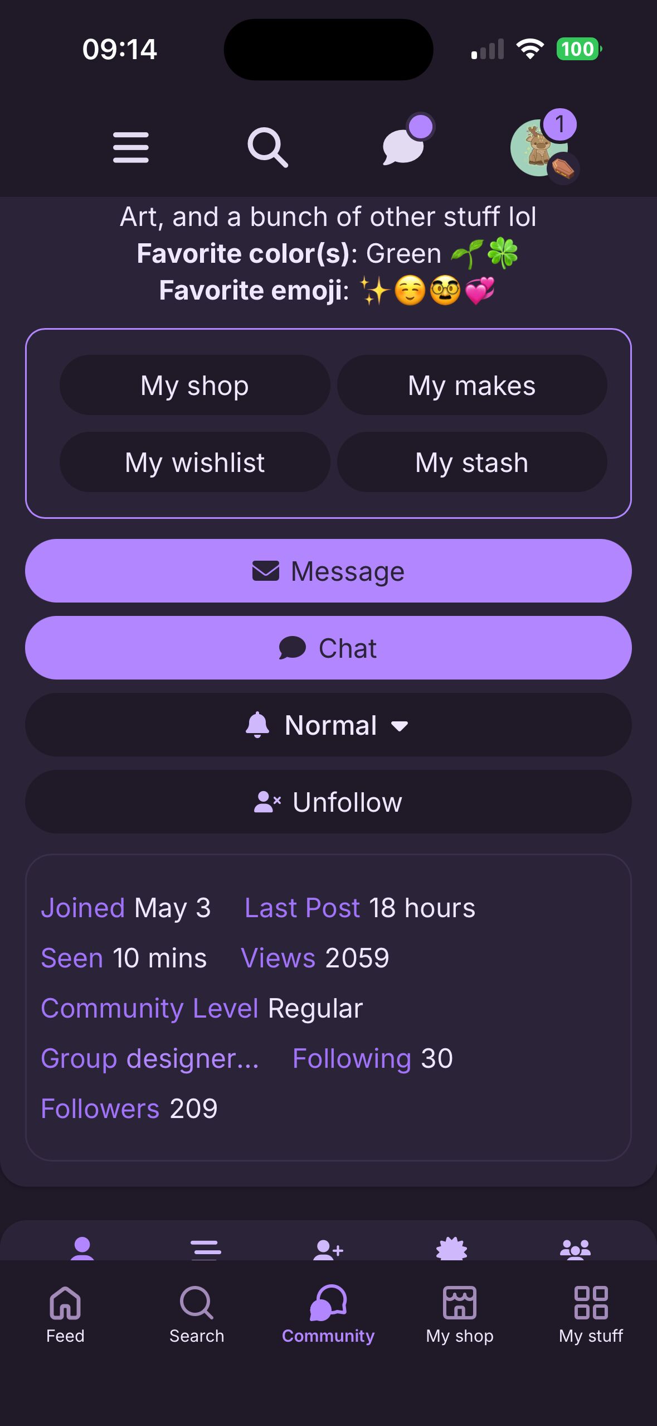This screenshot has height=1426, width=657.
Task: Open the hamburger menu in header
Action: click(131, 148)
